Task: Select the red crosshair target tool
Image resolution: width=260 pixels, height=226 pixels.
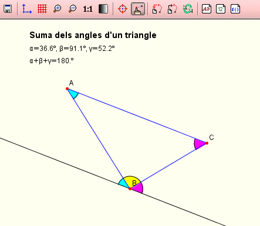Action: (x=123, y=9)
